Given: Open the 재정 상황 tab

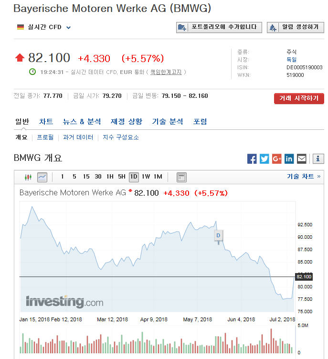Looking at the screenshot, I should (x=127, y=122).
